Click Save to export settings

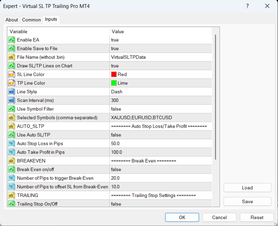248,201
